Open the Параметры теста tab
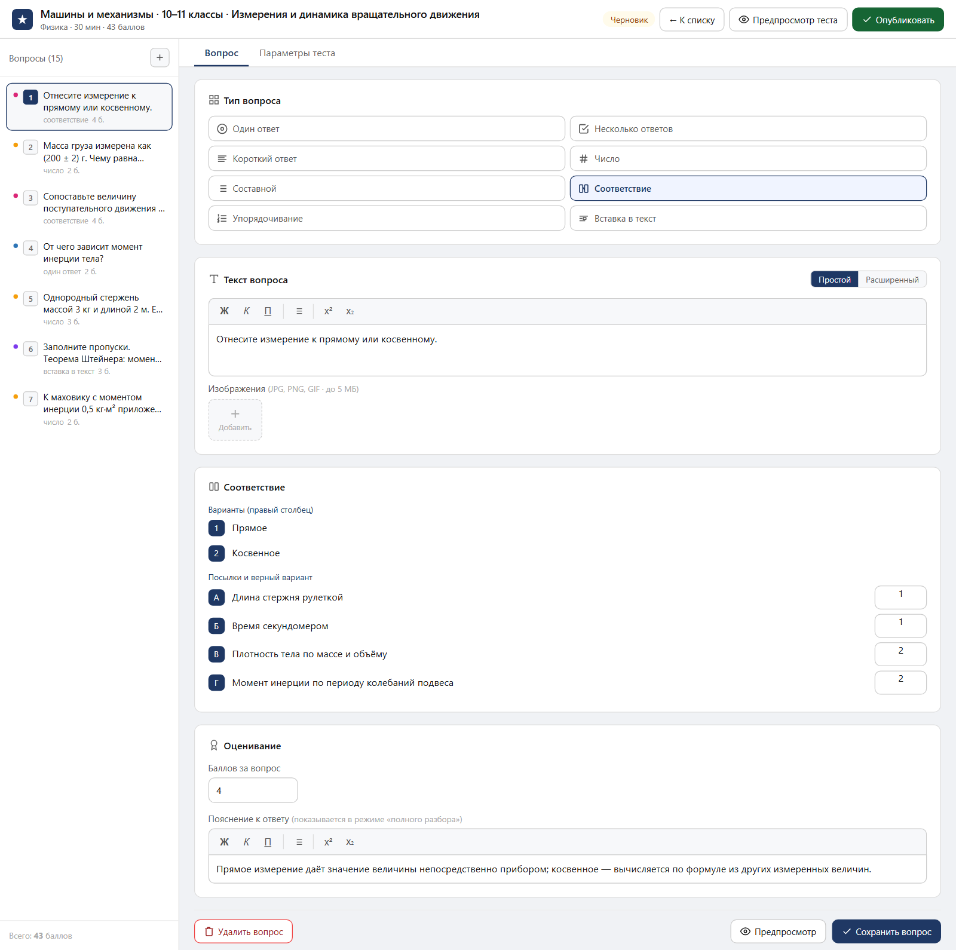Viewport: 956px width, 950px height. point(297,53)
